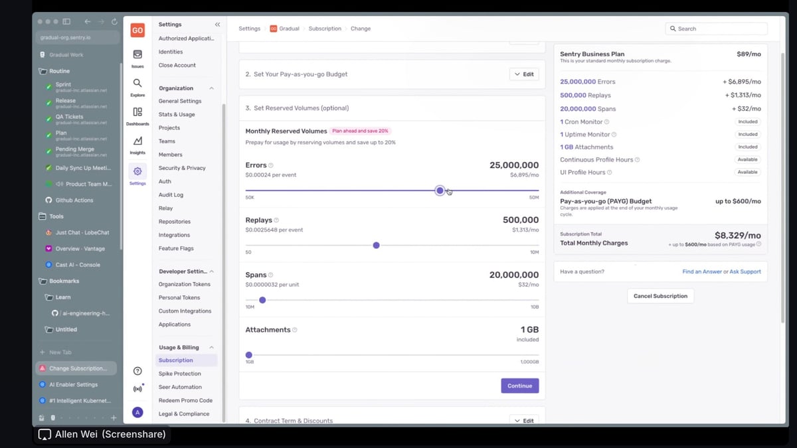The image size is (797, 448).
Task: Click the Spans reserved volume slider handle
Action: click(x=262, y=300)
